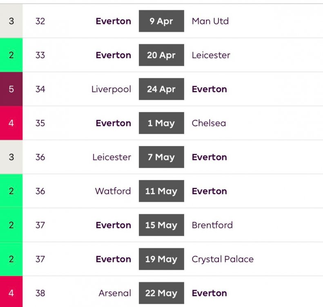Viewport: 323px width, 307px height.
Task: Click the Arsenal team name
Action: (x=115, y=293)
